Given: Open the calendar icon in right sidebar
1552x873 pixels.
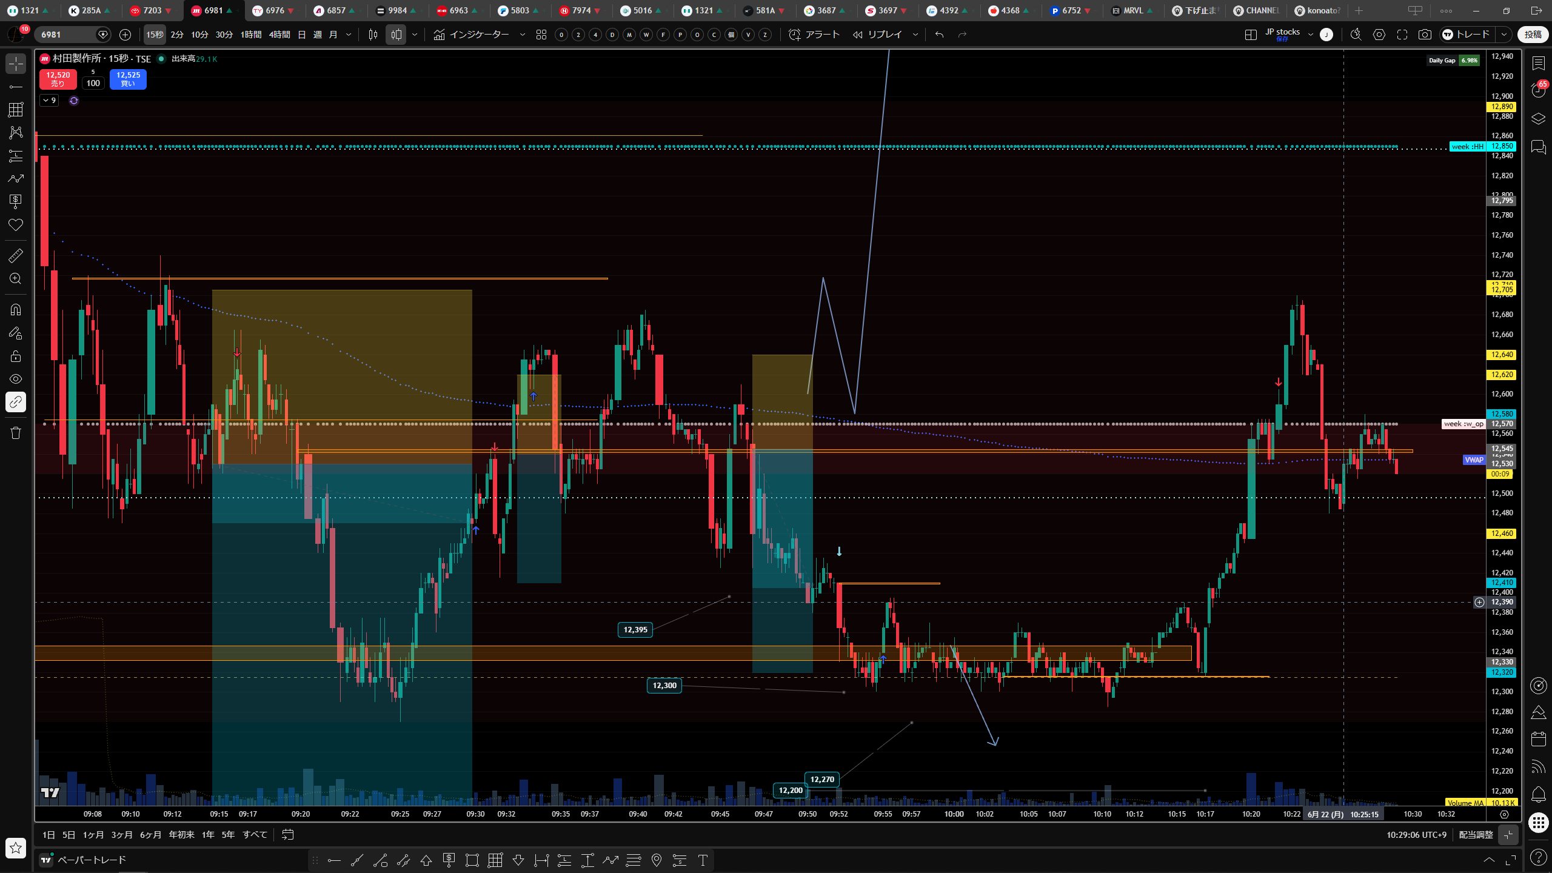Looking at the screenshot, I should coord(1539,738).
